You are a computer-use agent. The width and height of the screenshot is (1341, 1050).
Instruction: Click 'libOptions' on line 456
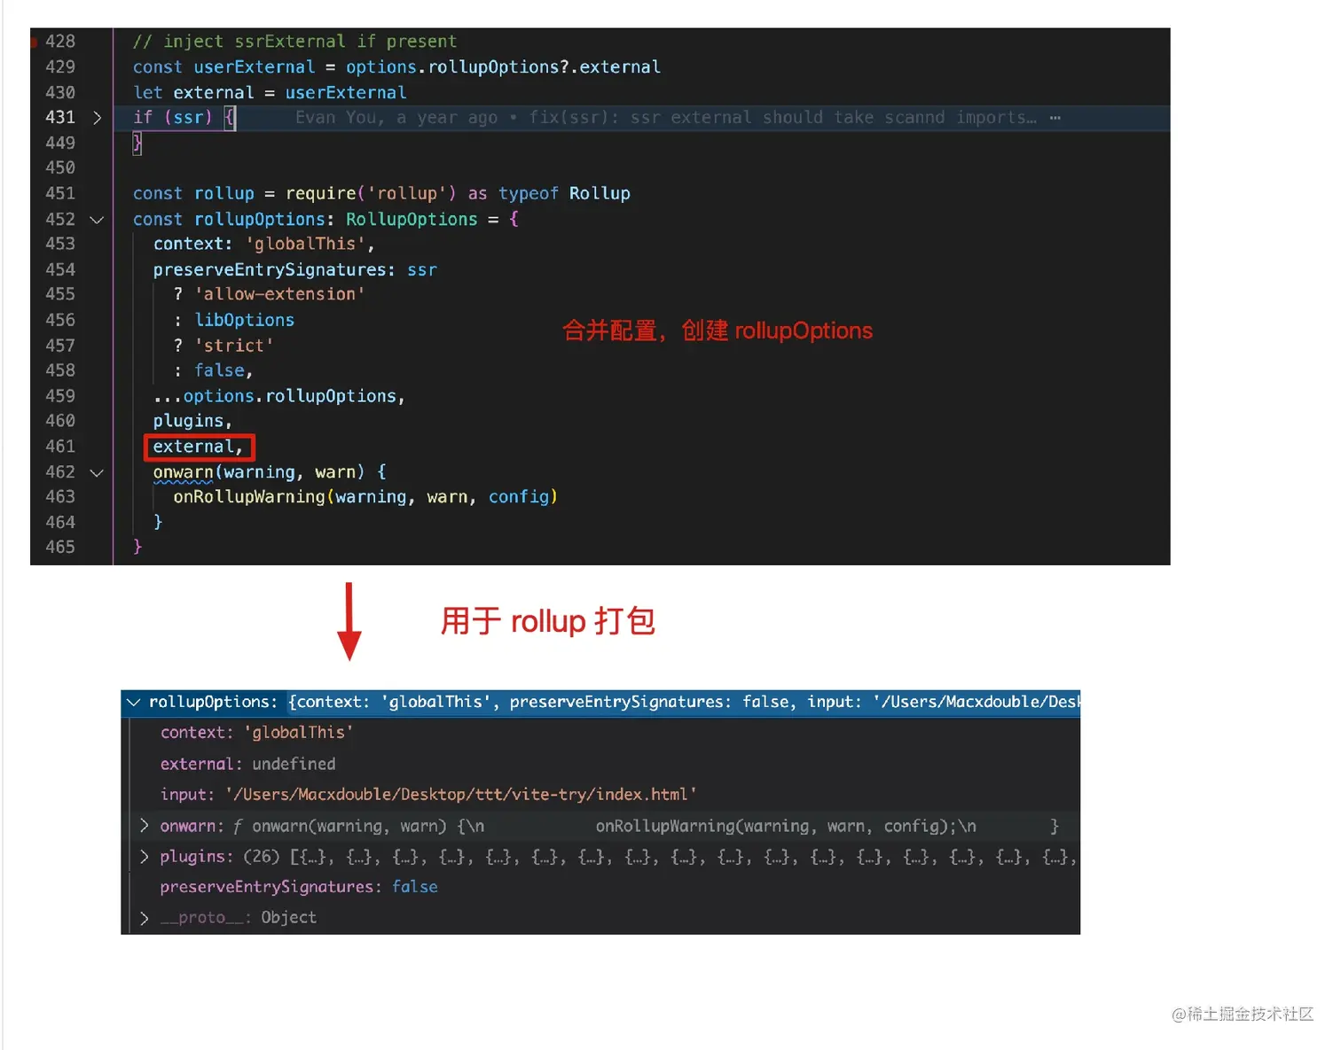[244, 320]
